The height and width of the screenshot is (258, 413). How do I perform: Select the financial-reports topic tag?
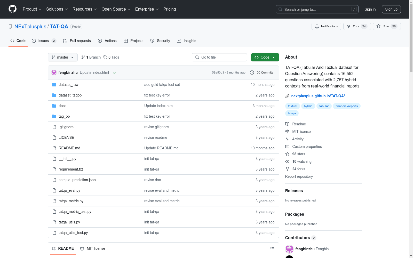pos(346,106)
